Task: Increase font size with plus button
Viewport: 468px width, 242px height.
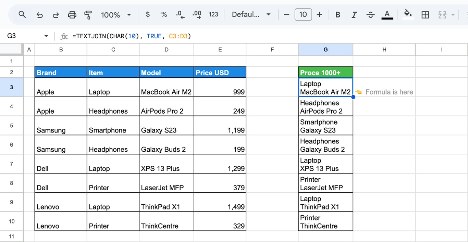Action: point(319,14)
